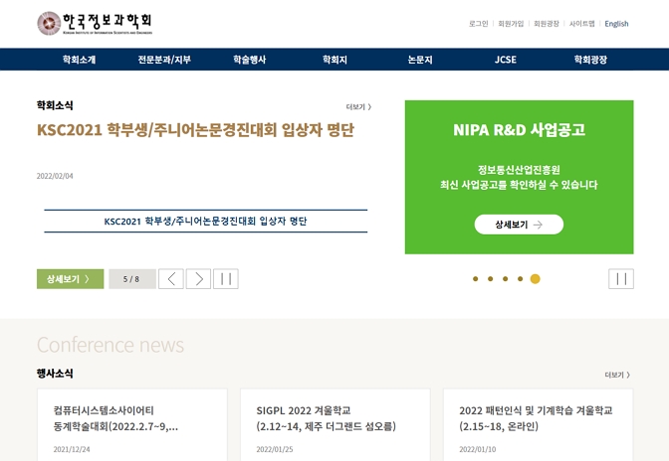Show previous news slide with left arrow

coord(171,279)
